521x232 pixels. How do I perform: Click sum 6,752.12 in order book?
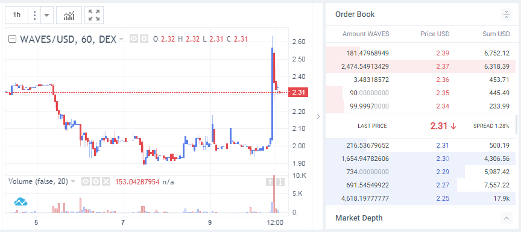[497, 53]
